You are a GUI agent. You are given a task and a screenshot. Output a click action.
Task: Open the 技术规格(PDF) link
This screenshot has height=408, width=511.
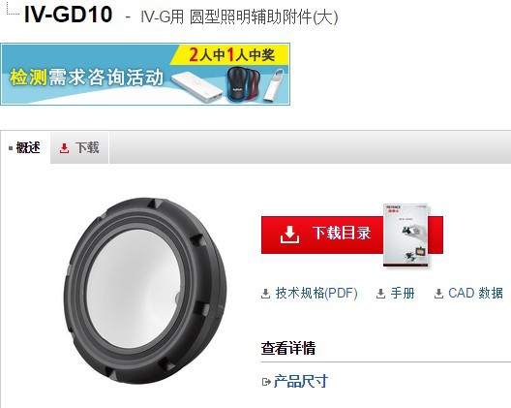(316, 293)
